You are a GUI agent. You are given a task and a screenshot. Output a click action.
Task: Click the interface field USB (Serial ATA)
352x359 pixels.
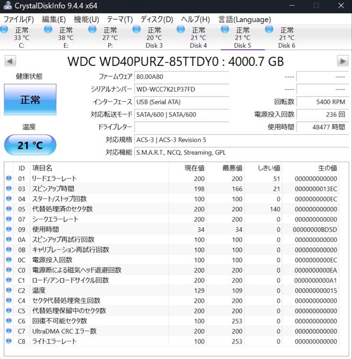point(181,102)
